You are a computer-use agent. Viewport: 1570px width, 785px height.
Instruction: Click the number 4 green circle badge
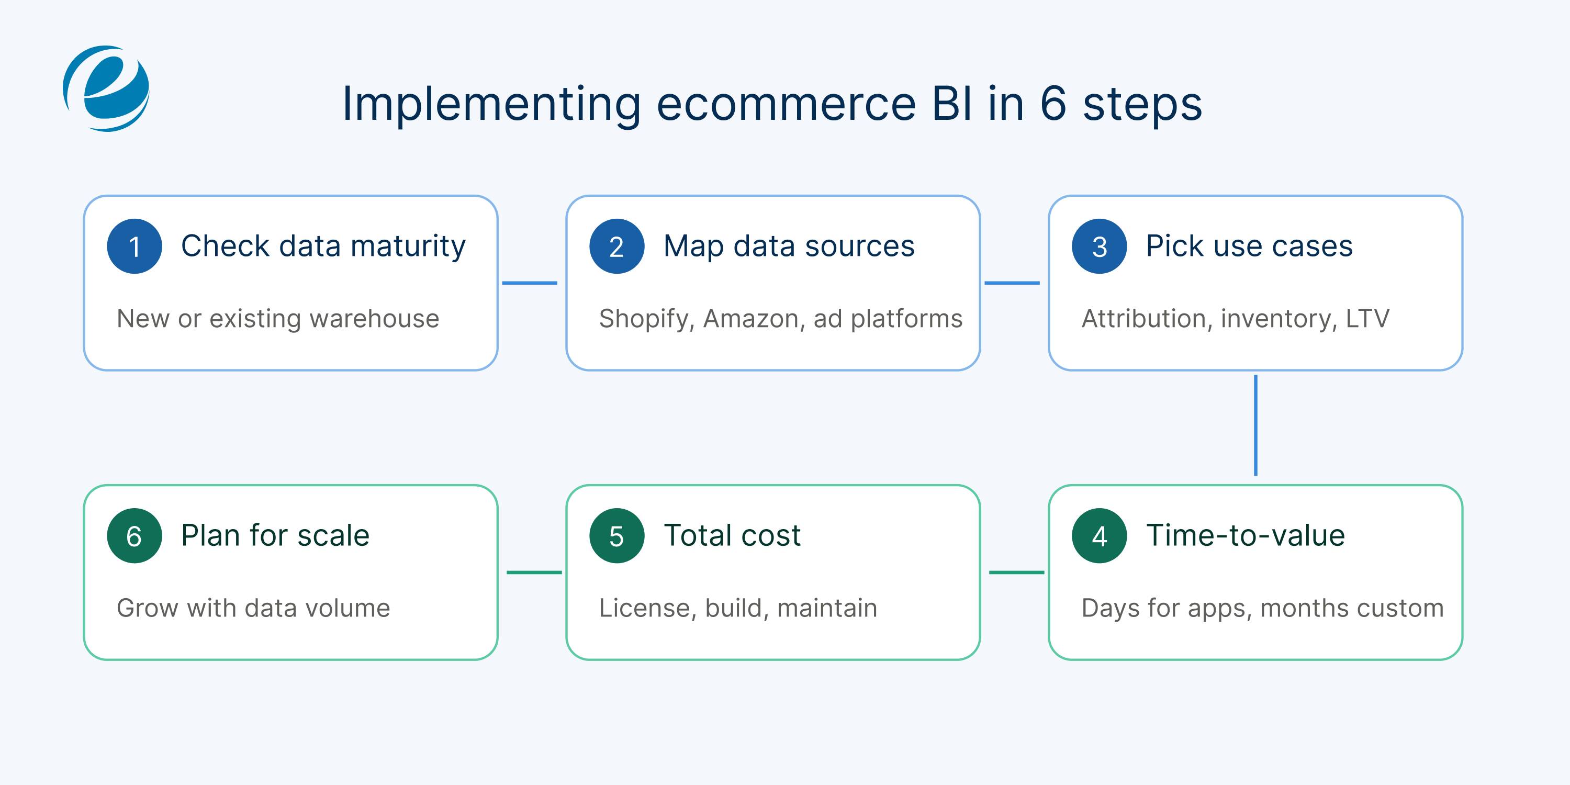pos(1100,536)
